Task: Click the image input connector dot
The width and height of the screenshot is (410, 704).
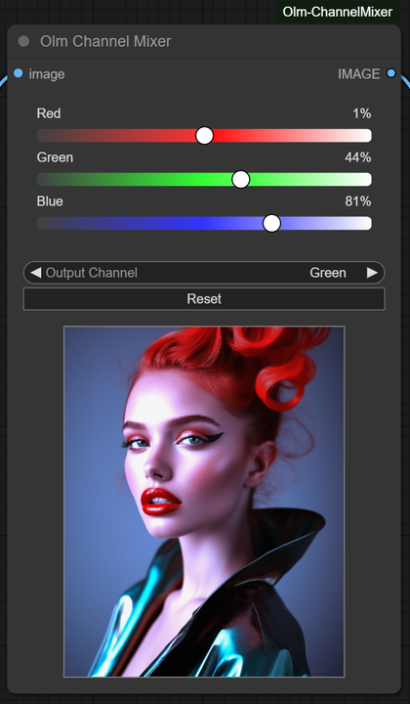Action: (18, 72)
